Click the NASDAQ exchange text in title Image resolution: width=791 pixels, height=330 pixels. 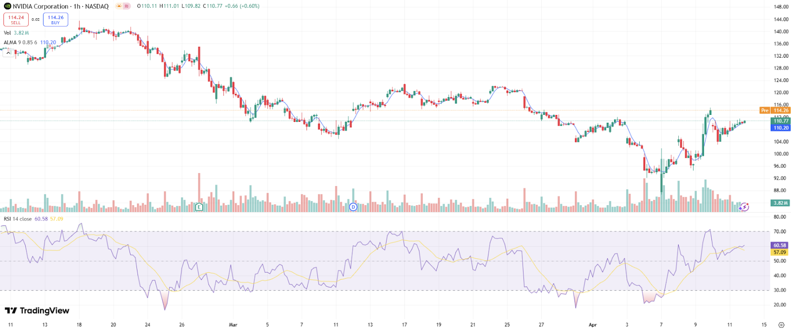pos(96,6)
